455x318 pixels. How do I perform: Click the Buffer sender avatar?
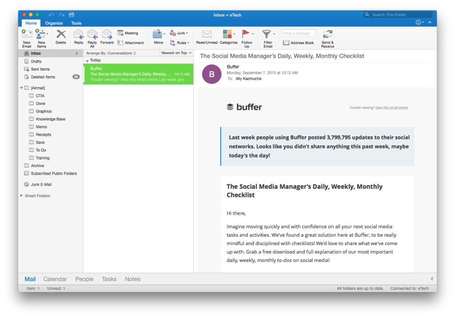pos(212,74)
